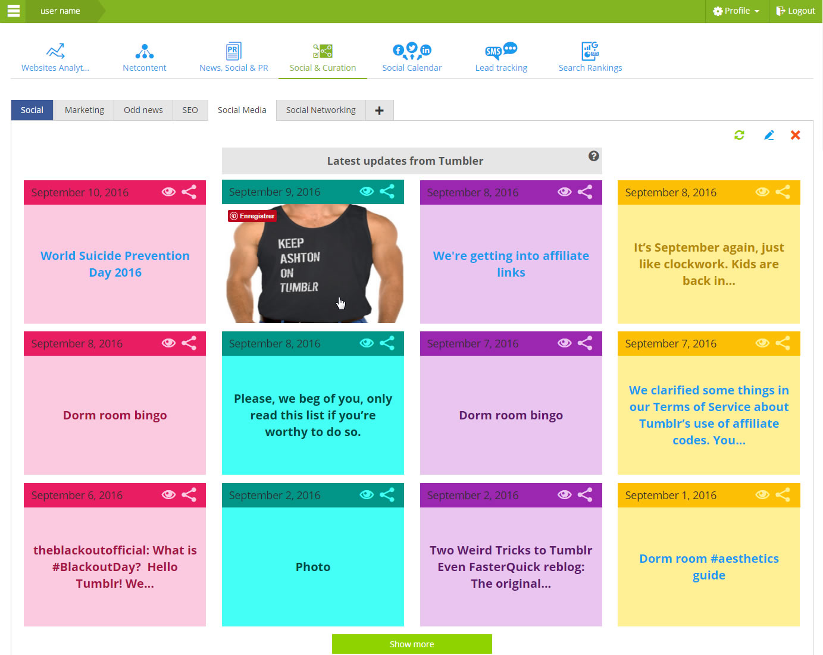Image resolution: width=823 pixels, height=655 pixels.
Task: Open News, Social & PR section
Action: pyautogui.click(x=234, y=58)
